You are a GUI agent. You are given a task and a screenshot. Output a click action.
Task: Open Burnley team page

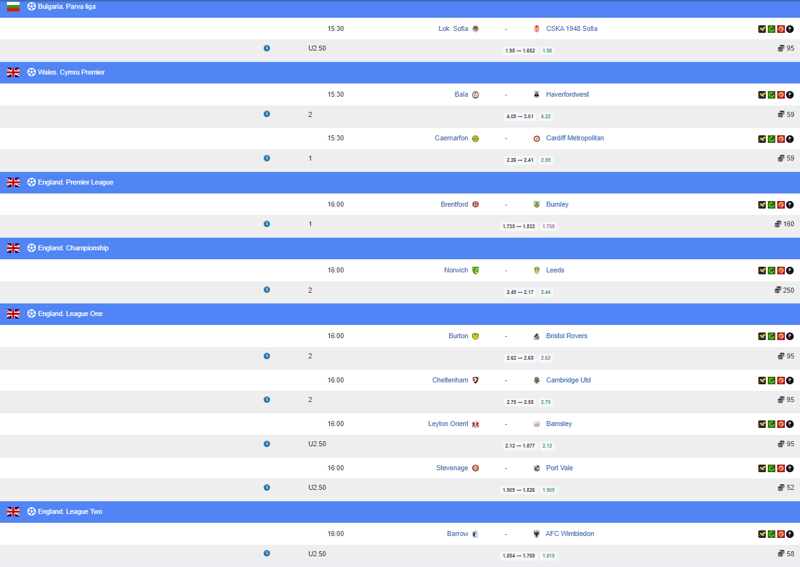(557, 204)
